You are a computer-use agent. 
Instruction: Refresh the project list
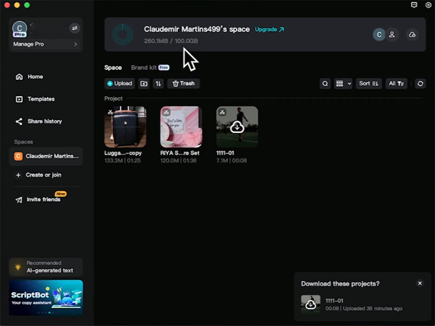[x=420, y=84]
